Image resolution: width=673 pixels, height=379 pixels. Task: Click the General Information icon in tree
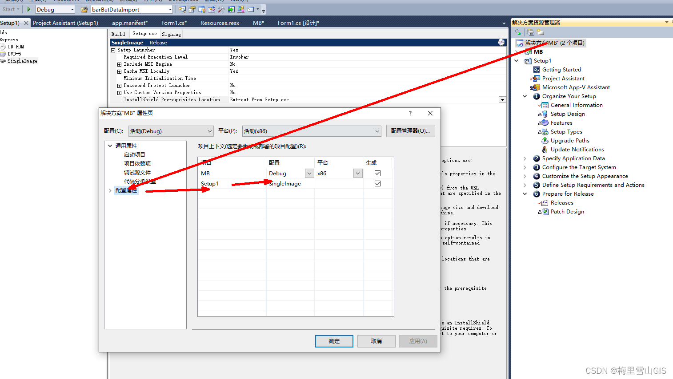[545, 105]
